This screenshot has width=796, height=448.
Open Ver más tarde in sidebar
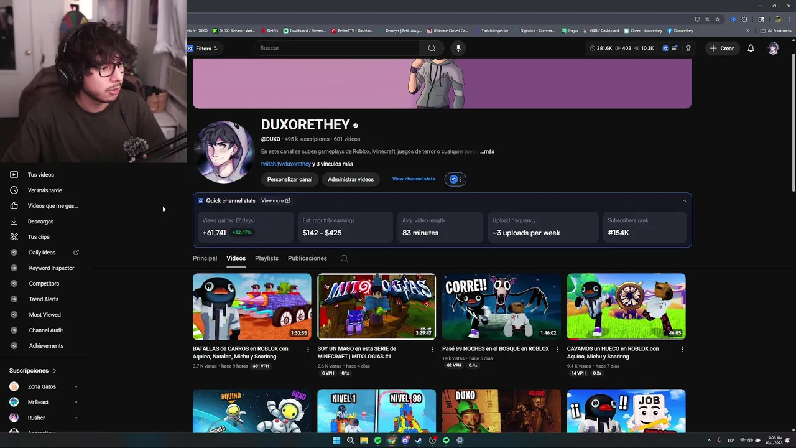pyautogui.click(x=45, y=190)
